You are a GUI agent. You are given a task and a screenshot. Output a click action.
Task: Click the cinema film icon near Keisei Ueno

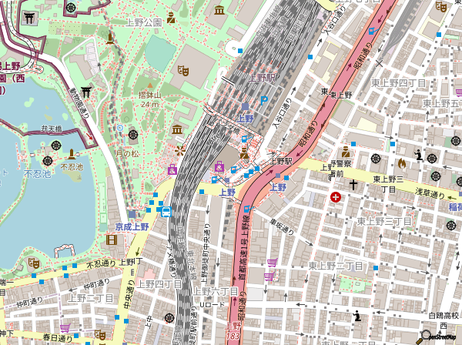coord(112,241)
